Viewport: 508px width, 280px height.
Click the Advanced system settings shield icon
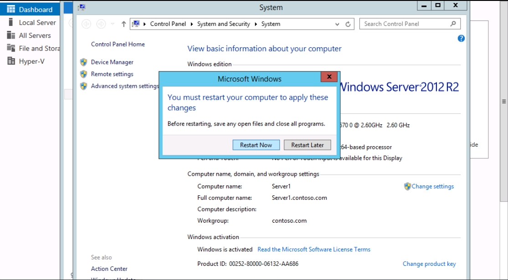coord(83,86)
